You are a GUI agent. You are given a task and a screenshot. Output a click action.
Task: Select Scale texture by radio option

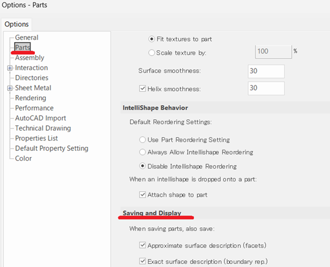pos(152,53)
